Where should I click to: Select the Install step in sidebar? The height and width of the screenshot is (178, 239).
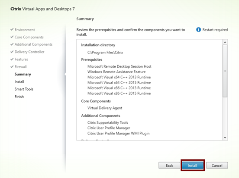(19, 81)
